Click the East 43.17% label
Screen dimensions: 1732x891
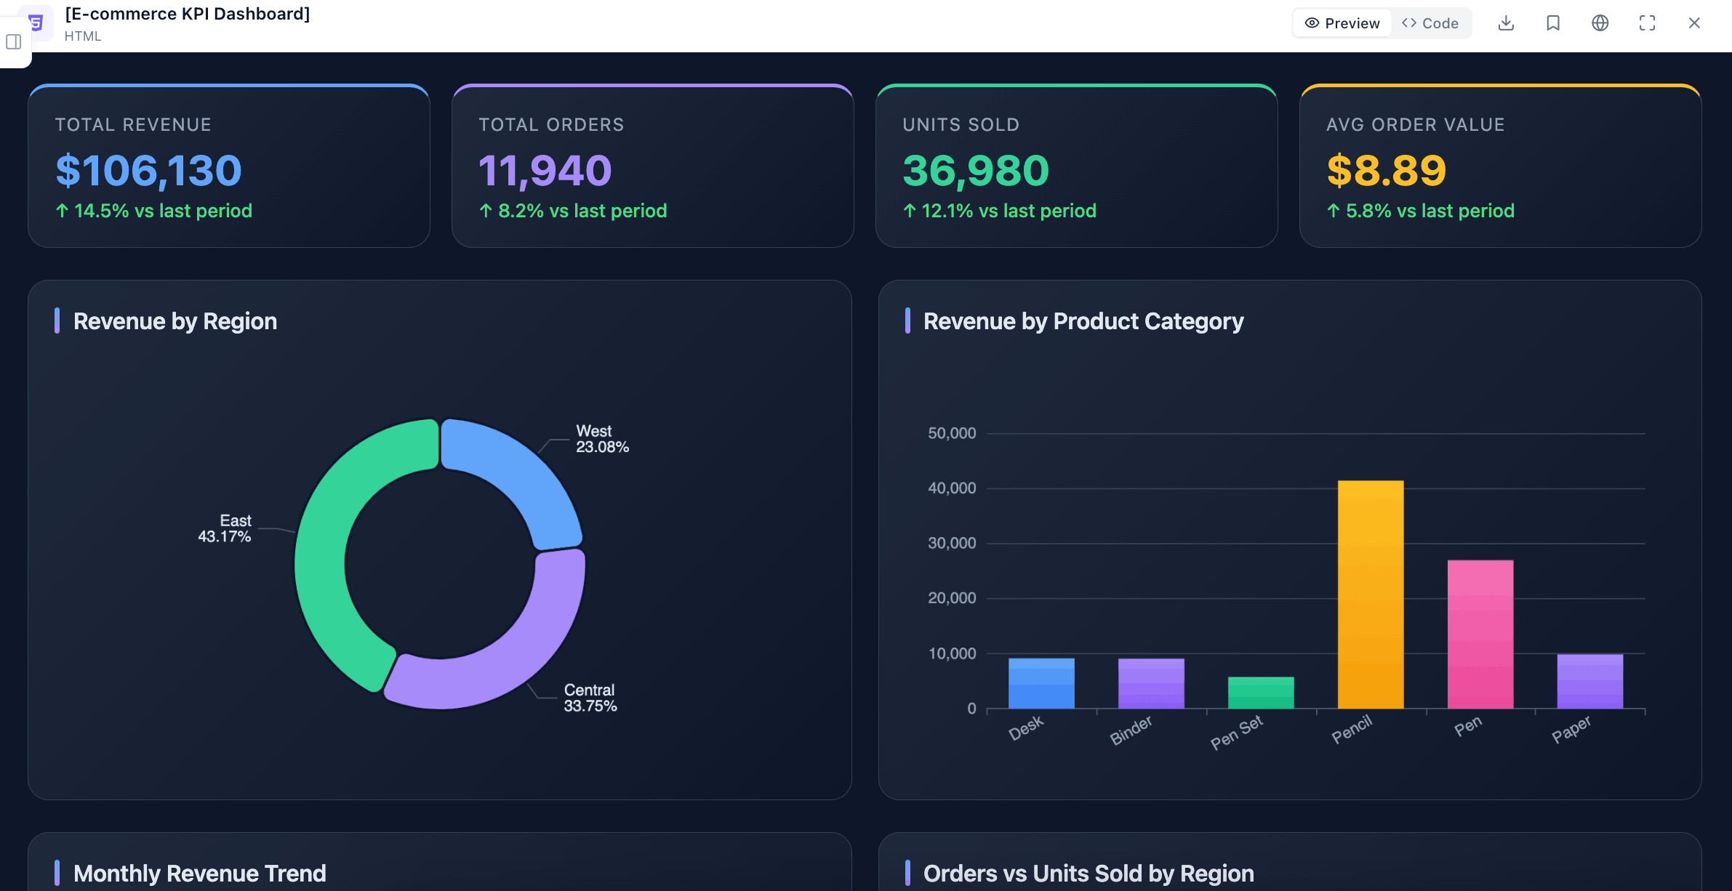225,528
